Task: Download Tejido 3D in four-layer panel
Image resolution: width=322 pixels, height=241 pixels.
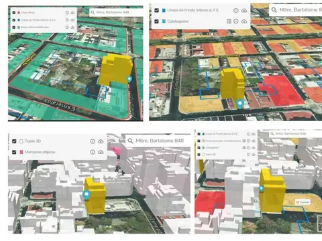Action: point(254,155)
